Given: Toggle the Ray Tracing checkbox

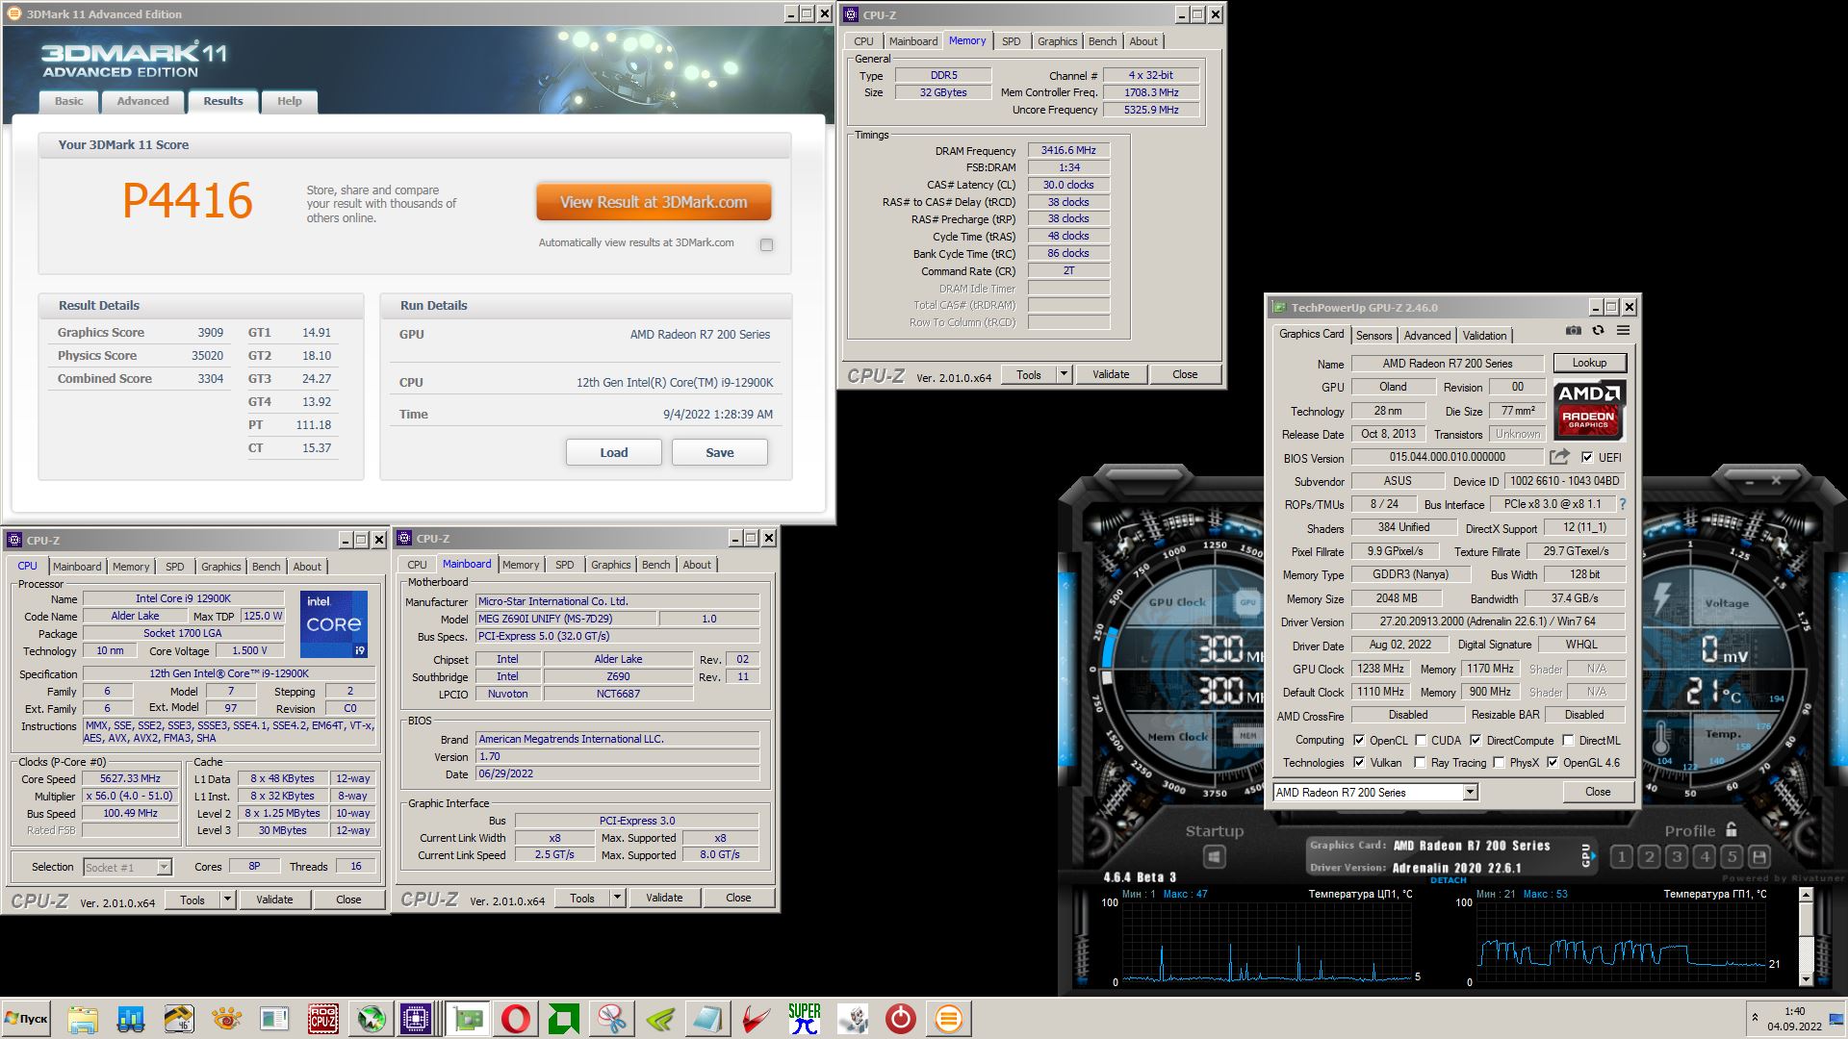Looking at the screenshot, I should [x=1420, y=762].
